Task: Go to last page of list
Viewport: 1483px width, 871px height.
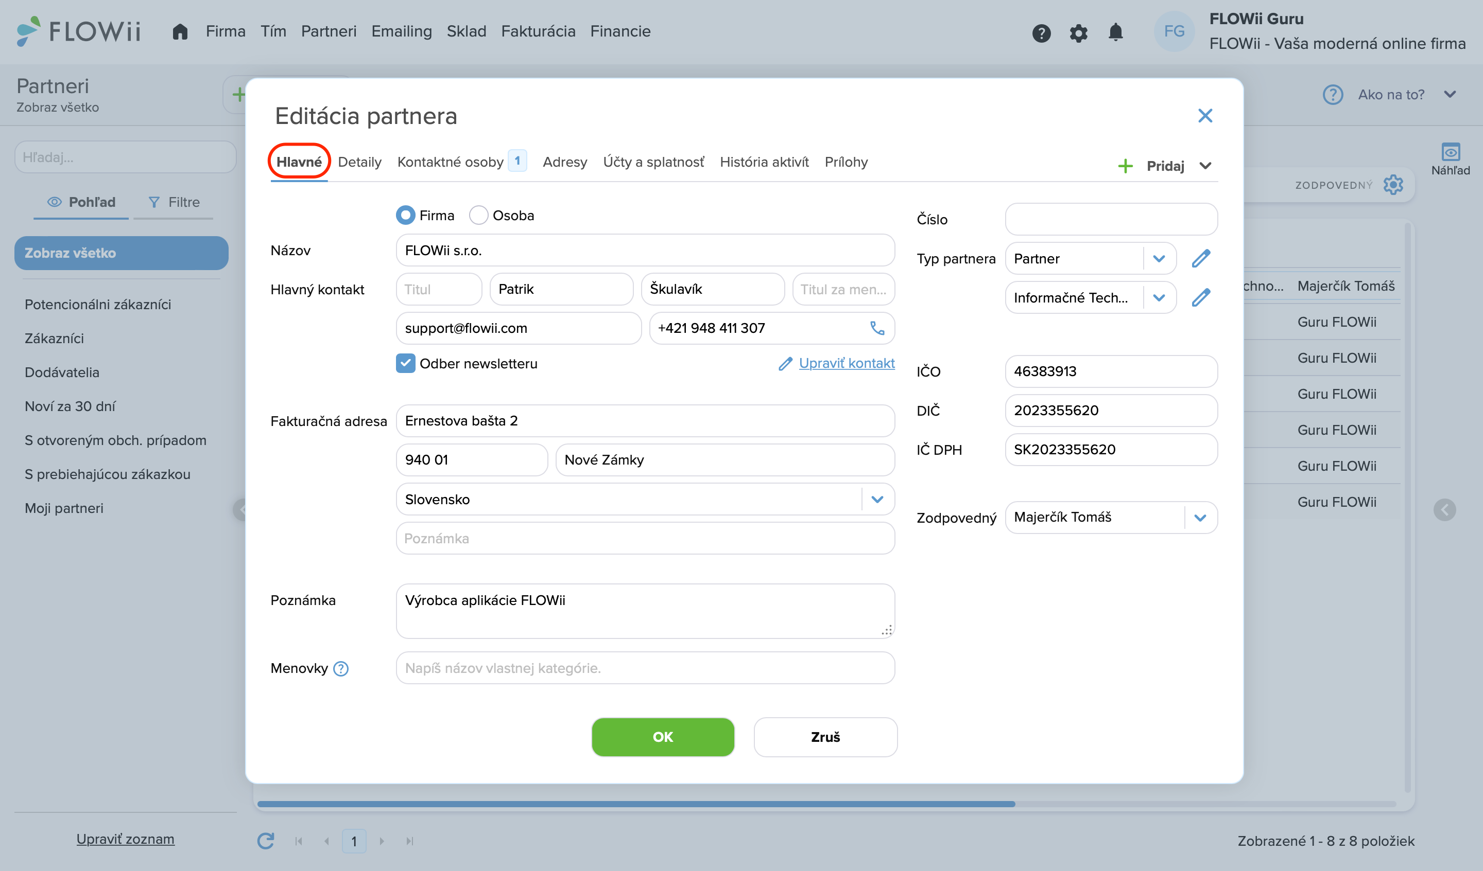Action: click(409, 841)
